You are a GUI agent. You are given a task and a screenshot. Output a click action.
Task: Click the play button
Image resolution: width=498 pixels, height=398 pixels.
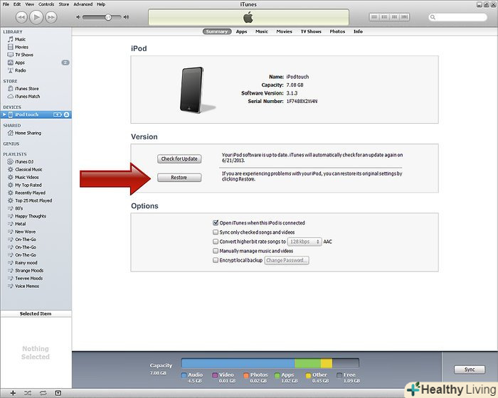[36, 17]
